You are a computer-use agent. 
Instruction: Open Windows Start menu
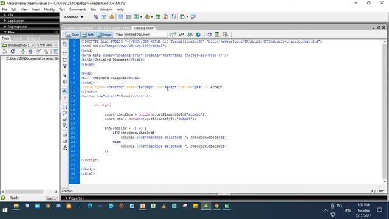[x=5, y=210]
